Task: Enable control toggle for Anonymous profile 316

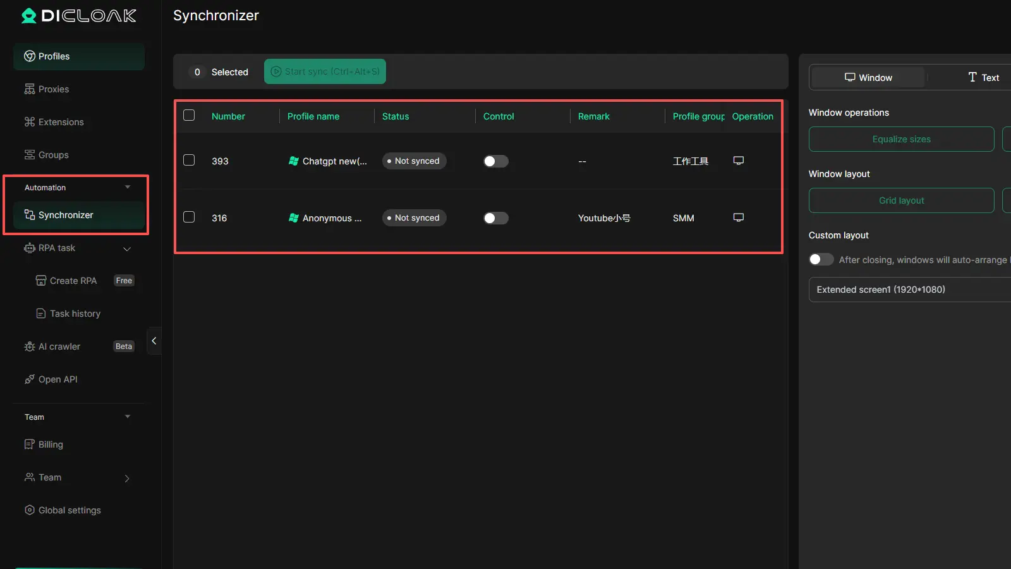Action: click(495, 218)
